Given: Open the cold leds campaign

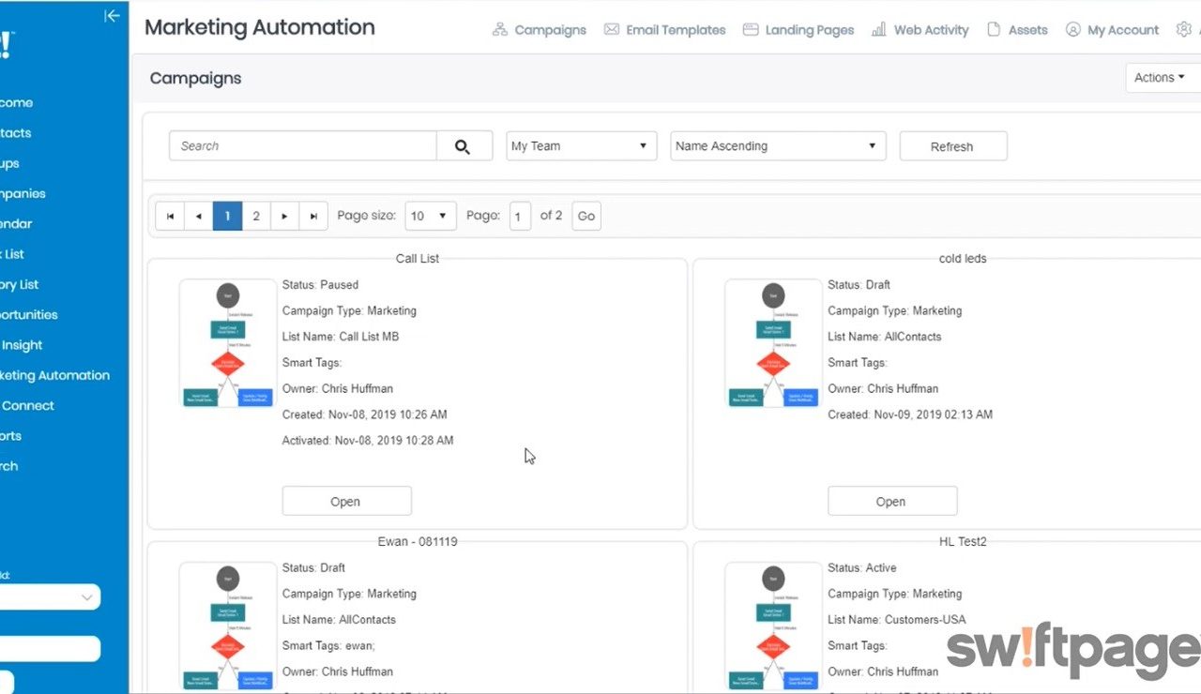Looking at the screenshot, I should (x=891, y=502).
